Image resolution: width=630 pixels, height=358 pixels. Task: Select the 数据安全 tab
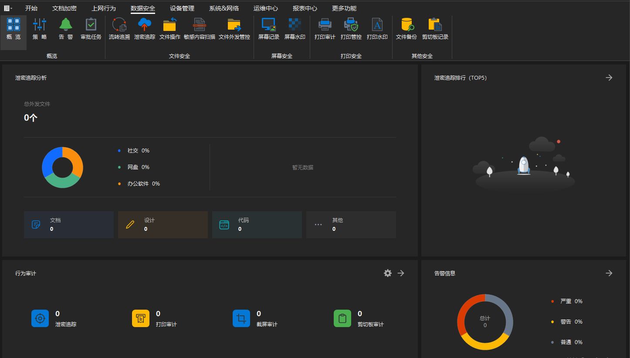(143, 8)
